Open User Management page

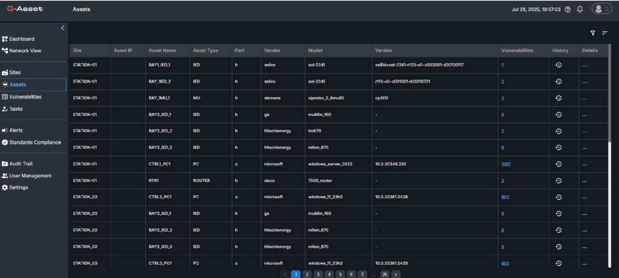click(27, 176)
